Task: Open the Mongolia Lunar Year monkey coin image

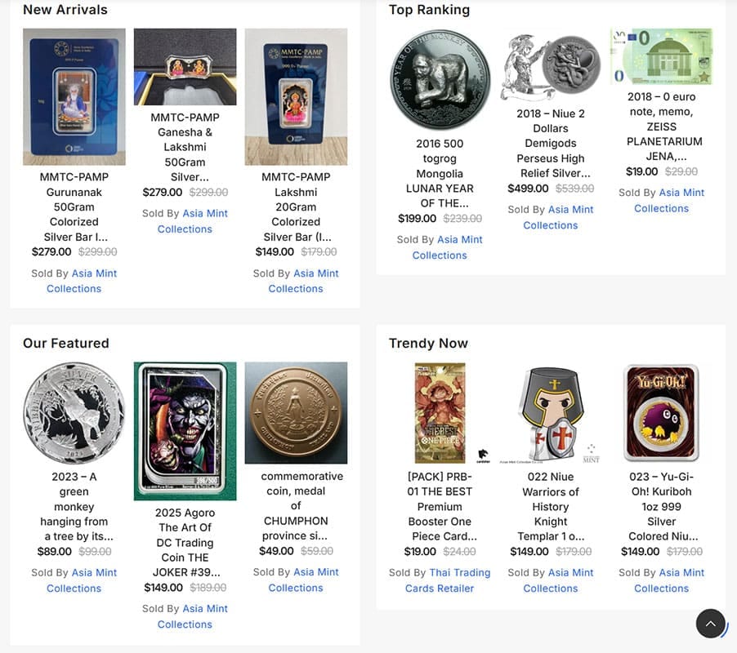Action: point(440,80)
